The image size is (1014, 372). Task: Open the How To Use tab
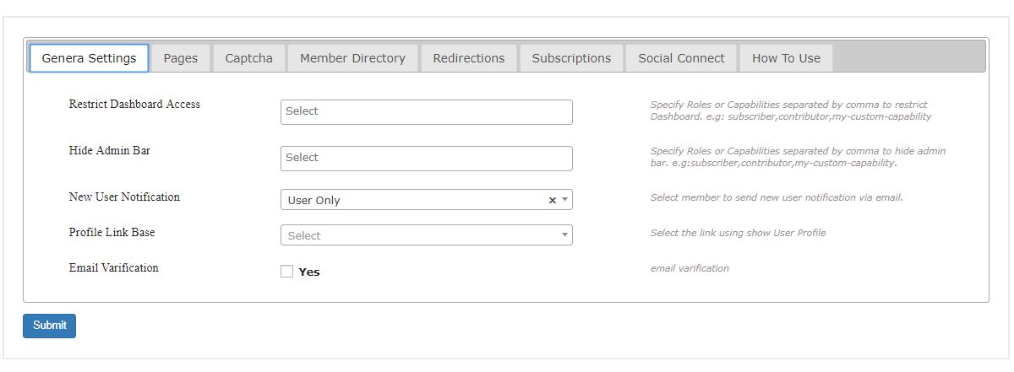786,58
